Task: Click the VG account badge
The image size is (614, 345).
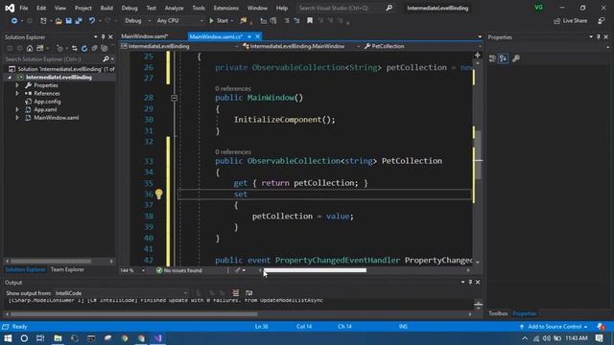Action: [539, 8]
